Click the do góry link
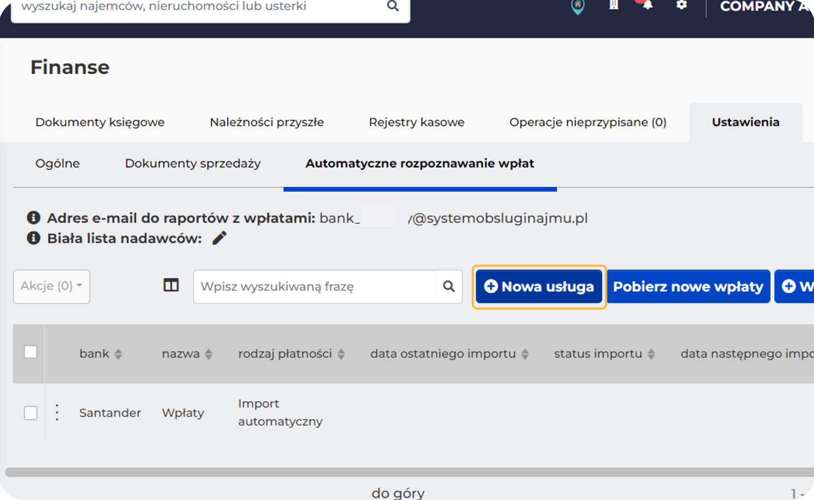The height and width of the screenshot is (500, 814). [x=398, y=493]
